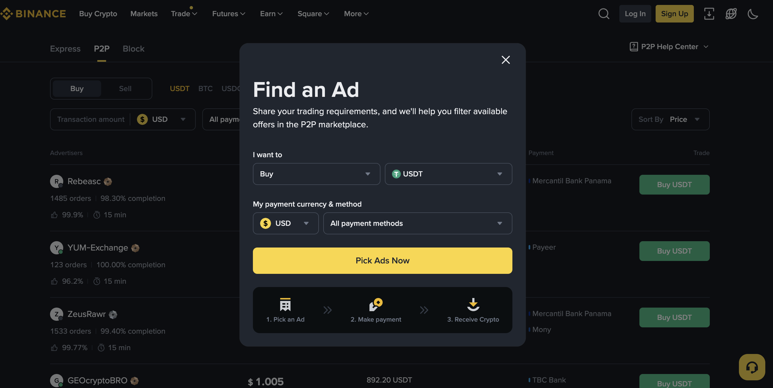
Task: Expand the USDT crypto dropdown in dialog
Action: (448, 174)
